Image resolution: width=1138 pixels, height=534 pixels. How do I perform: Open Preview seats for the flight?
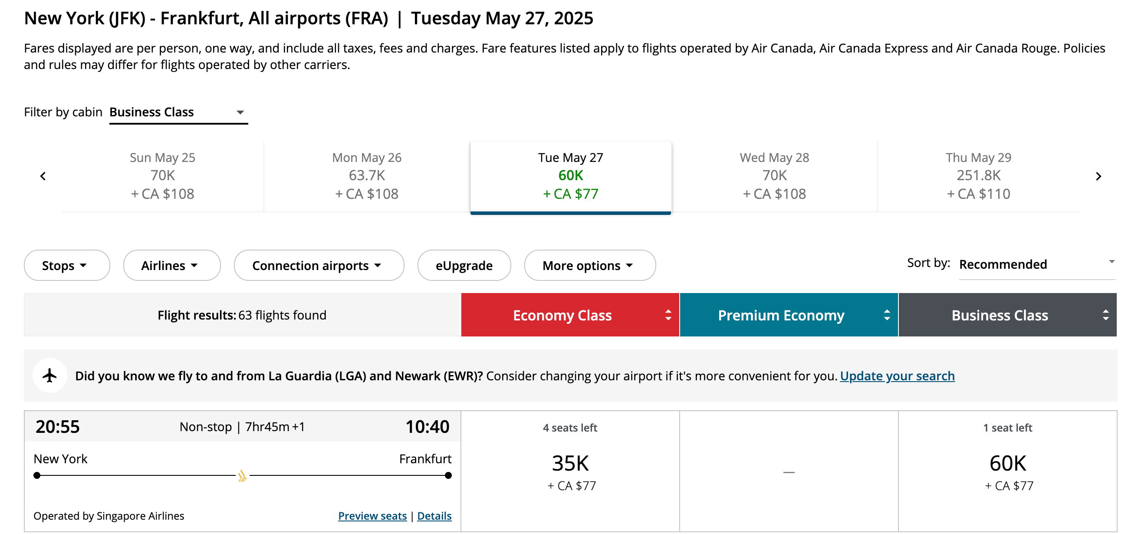click(x=372, y=516)
